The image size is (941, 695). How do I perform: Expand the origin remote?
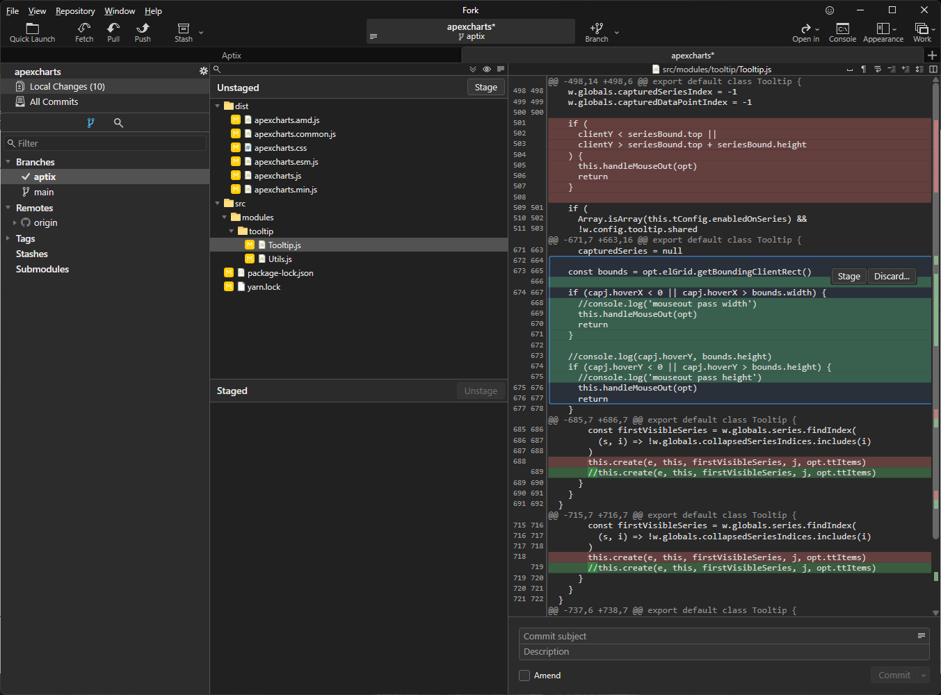point(15,222)
